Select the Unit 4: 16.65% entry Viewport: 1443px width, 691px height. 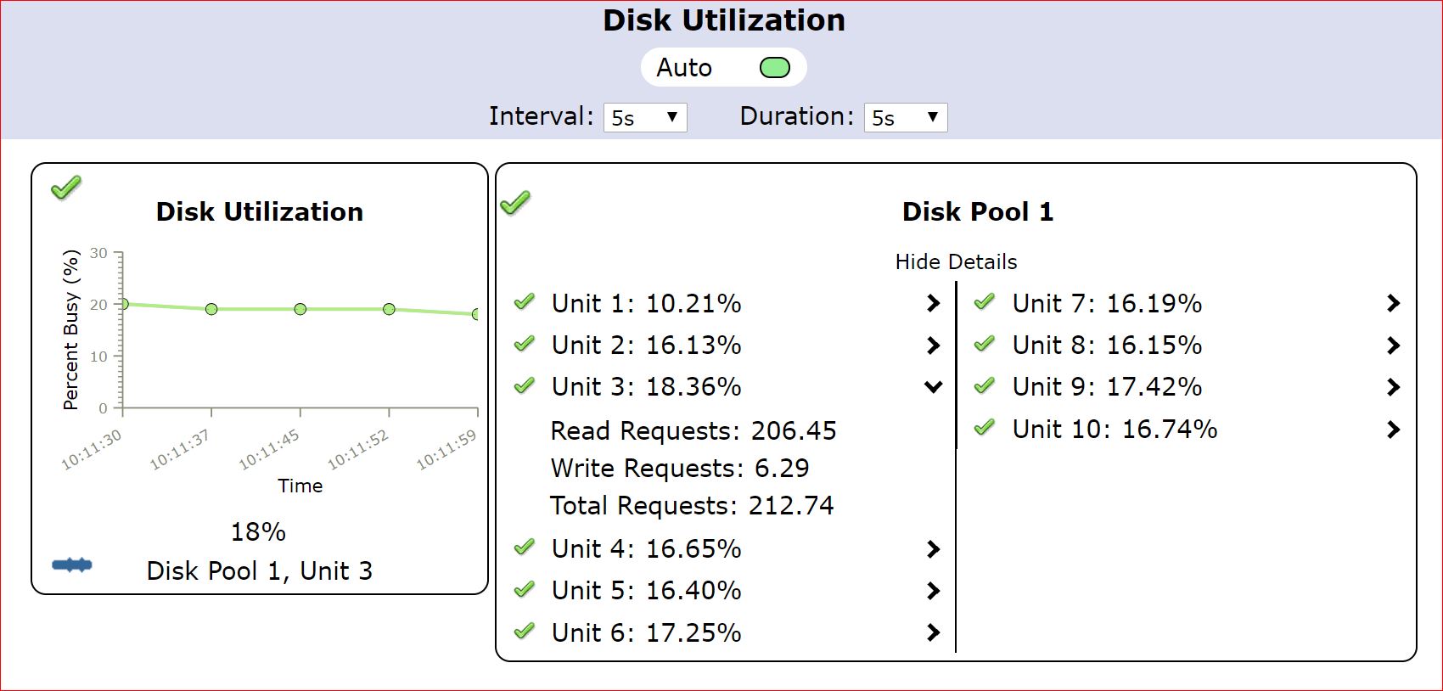[x=646, y=549]
